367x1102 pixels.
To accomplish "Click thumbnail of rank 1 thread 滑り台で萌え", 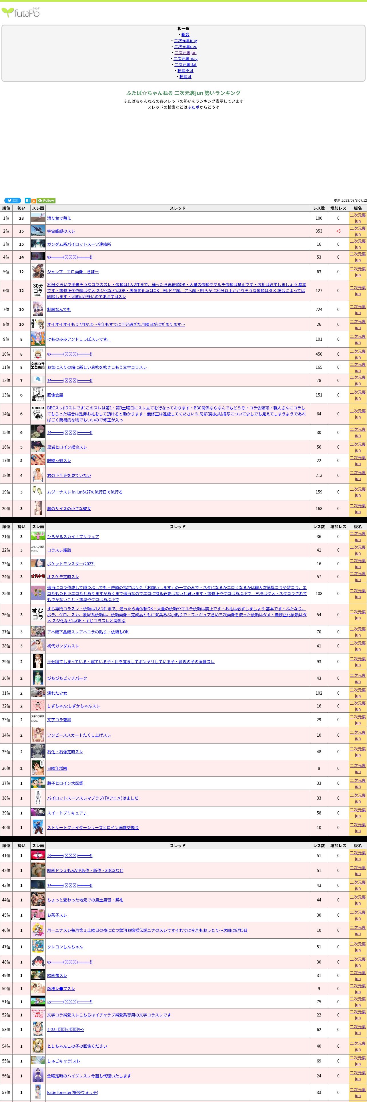I will click(x=38, y=218).
